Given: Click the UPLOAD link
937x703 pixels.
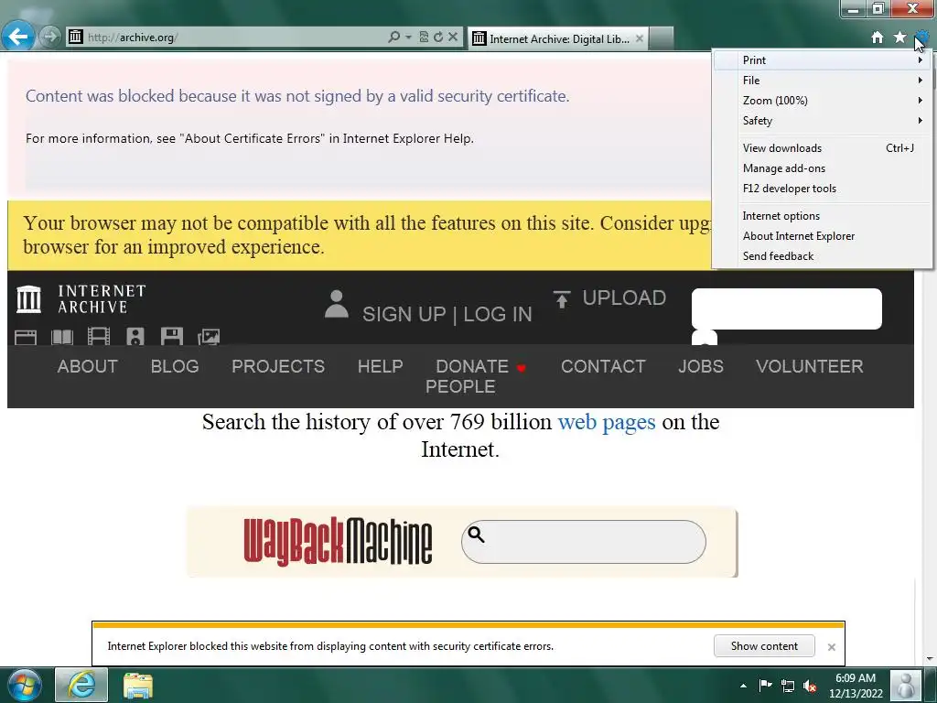Looking at the screenshot, I should pyautogui.click(x=624, y=297).
